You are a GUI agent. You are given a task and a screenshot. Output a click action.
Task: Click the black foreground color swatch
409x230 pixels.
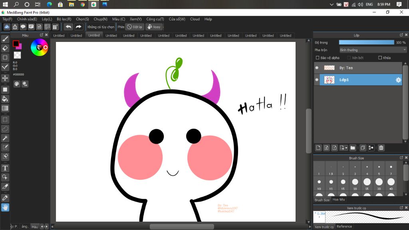[x=16, y=44]
